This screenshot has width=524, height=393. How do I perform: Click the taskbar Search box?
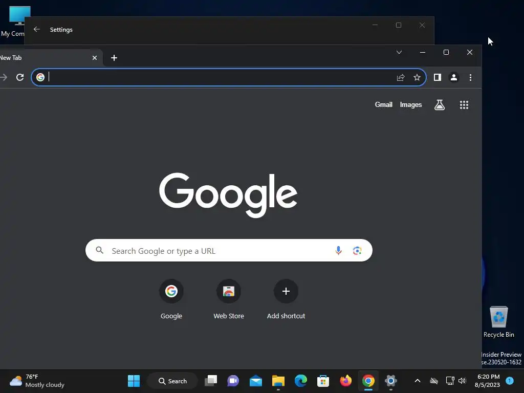tap(172, 381)
